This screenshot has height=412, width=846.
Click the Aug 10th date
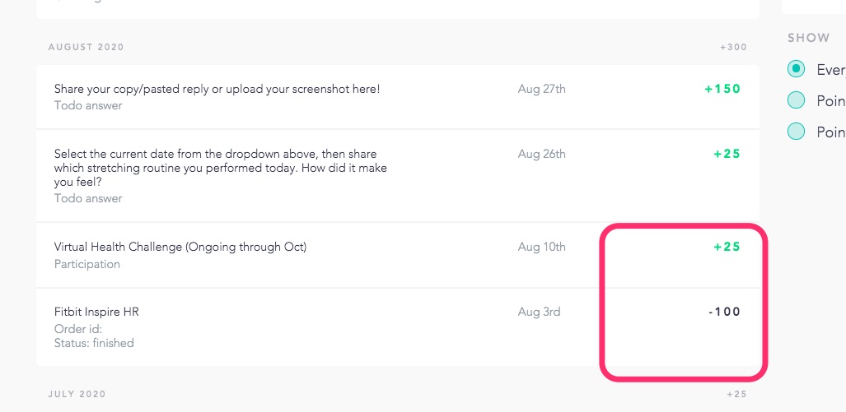[x=542, y=248]
